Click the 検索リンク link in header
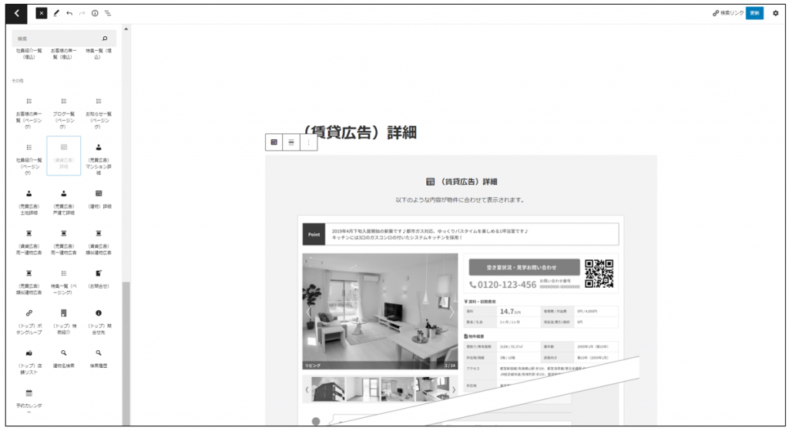The height and width of the screenshot is (431, 789). 727,13
